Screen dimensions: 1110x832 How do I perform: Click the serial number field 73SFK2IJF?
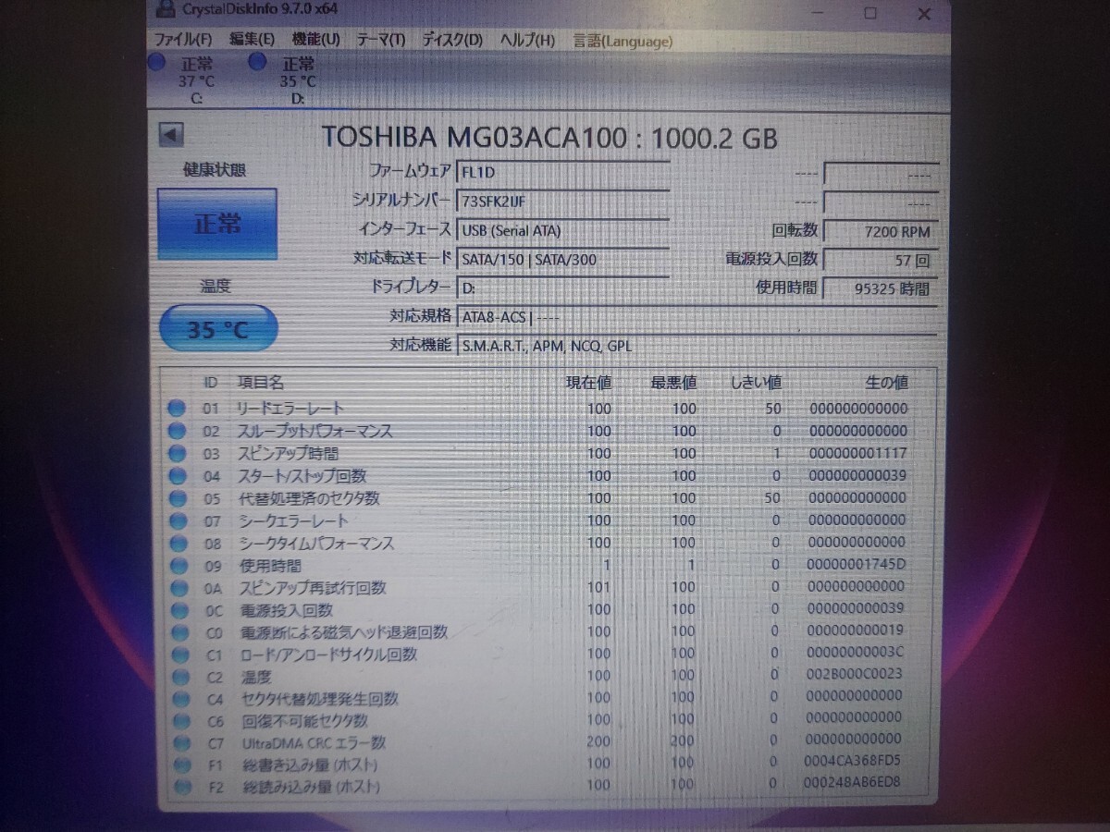pos(563,202)
